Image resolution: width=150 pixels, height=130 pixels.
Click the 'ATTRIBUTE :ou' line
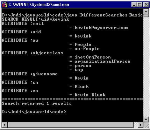coord(20,40)
